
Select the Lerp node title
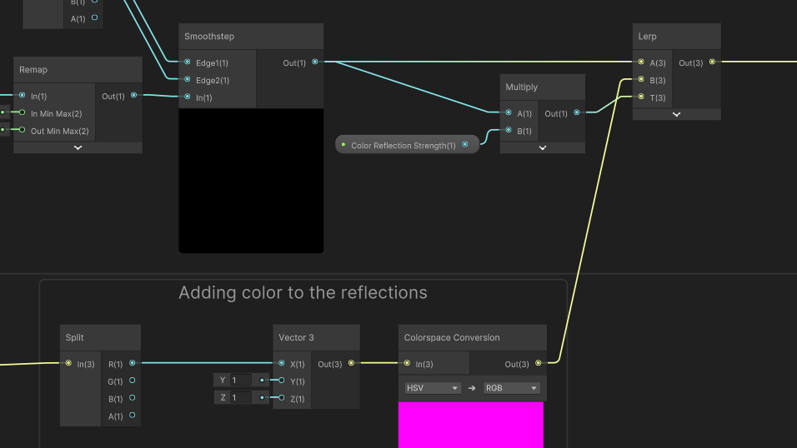point(647,37)
